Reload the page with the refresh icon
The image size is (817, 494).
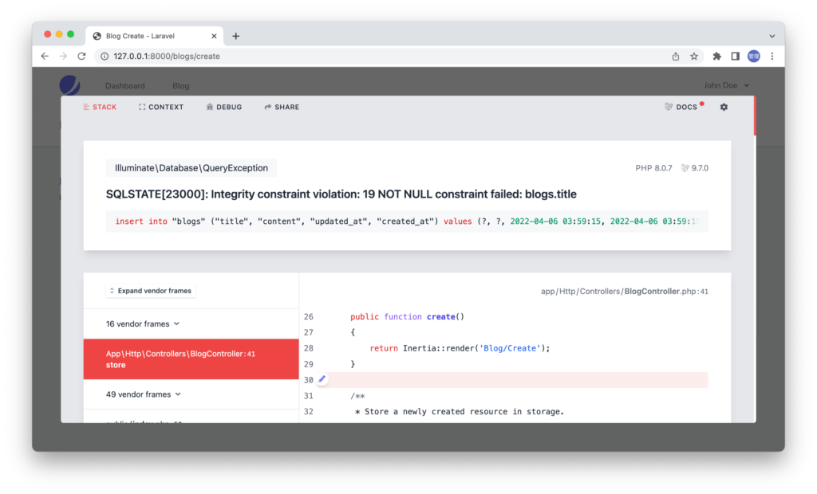coord(82,57)
